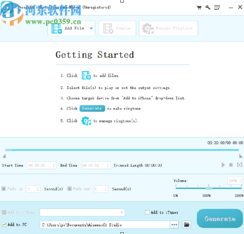Stop the audio playback
This screenshot has height=234, width=244.
(231, 165)
